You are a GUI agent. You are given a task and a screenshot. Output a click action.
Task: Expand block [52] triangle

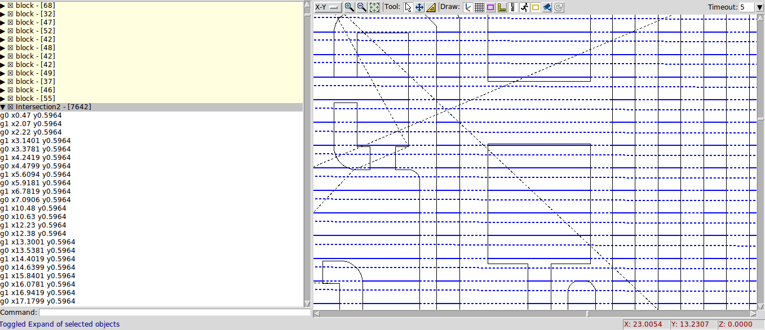click(x=3, y=30)
